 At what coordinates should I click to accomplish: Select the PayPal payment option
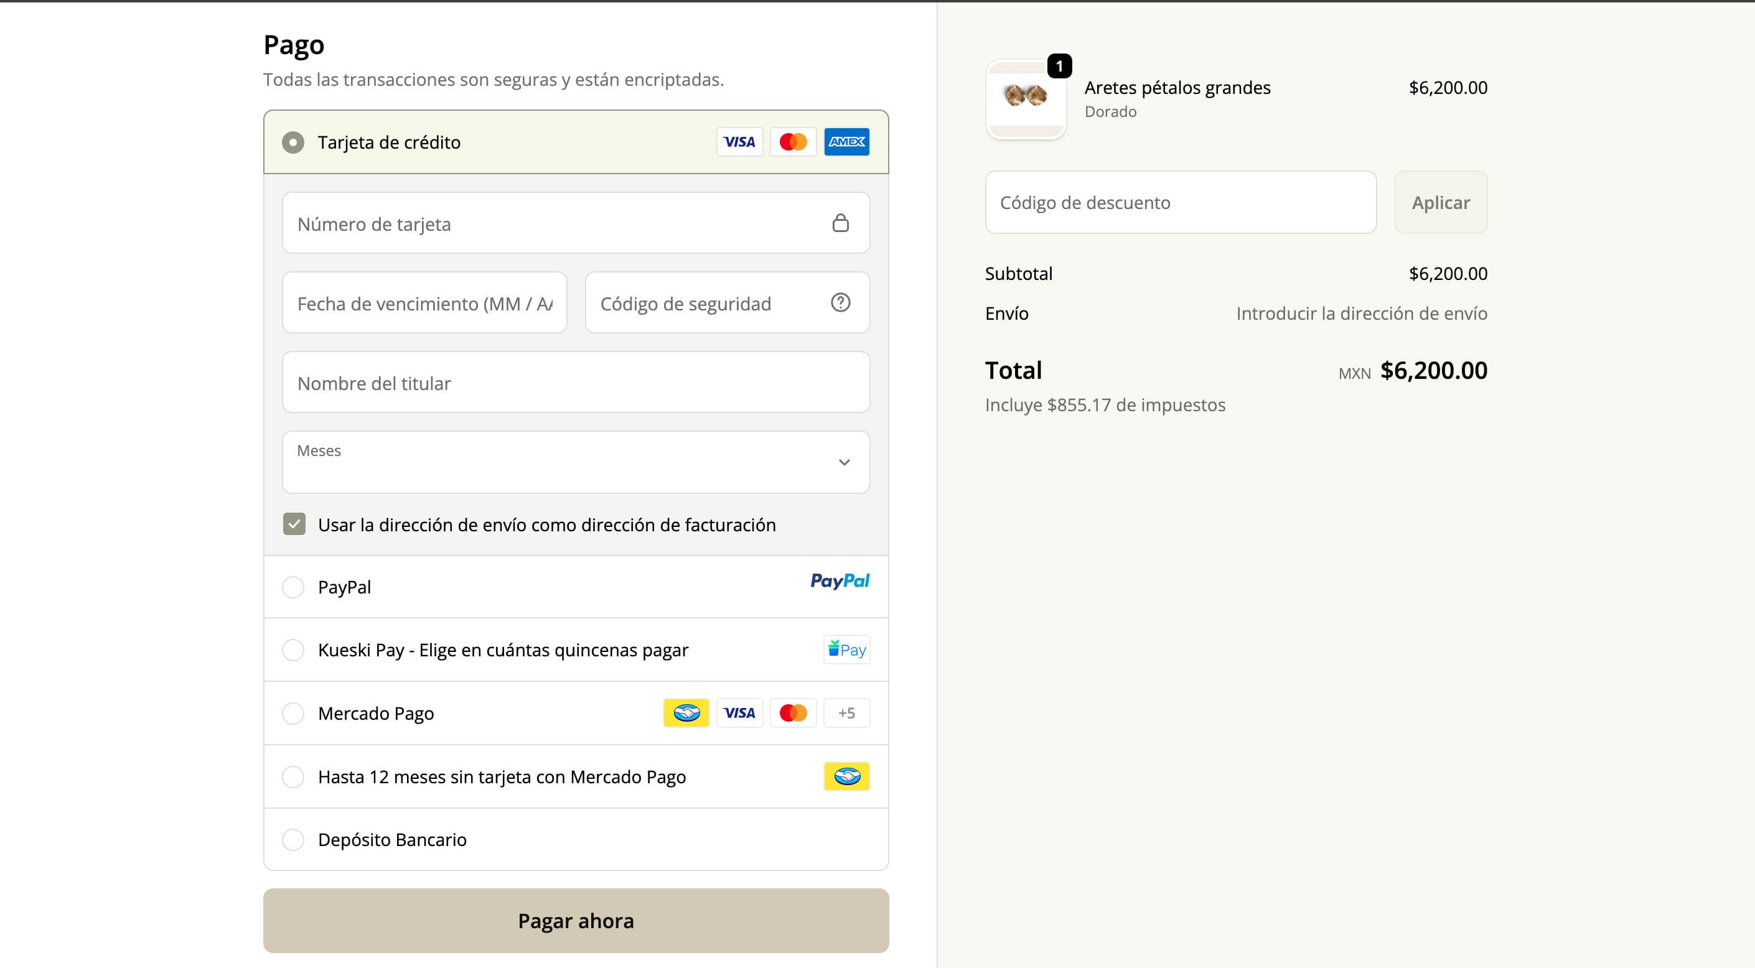point(294,587)
